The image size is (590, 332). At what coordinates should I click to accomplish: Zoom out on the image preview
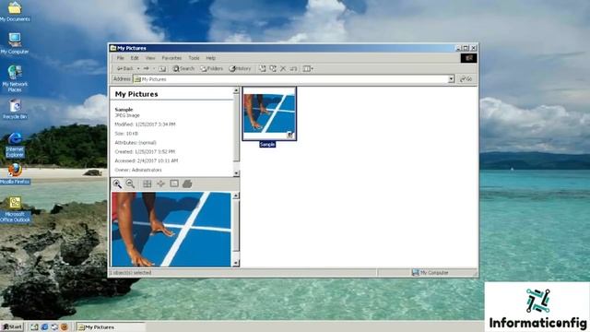130,184
